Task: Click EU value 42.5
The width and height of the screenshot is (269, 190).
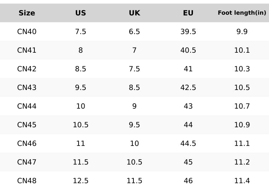Action: tap(188, 87)
